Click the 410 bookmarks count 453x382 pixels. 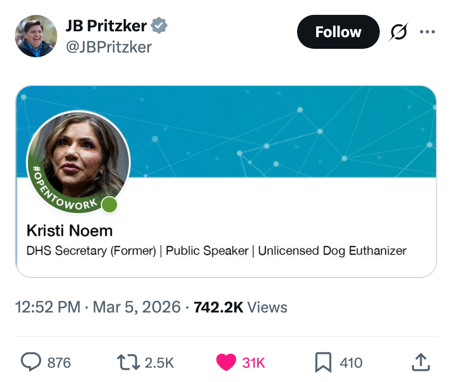click(x=351, y=363)
